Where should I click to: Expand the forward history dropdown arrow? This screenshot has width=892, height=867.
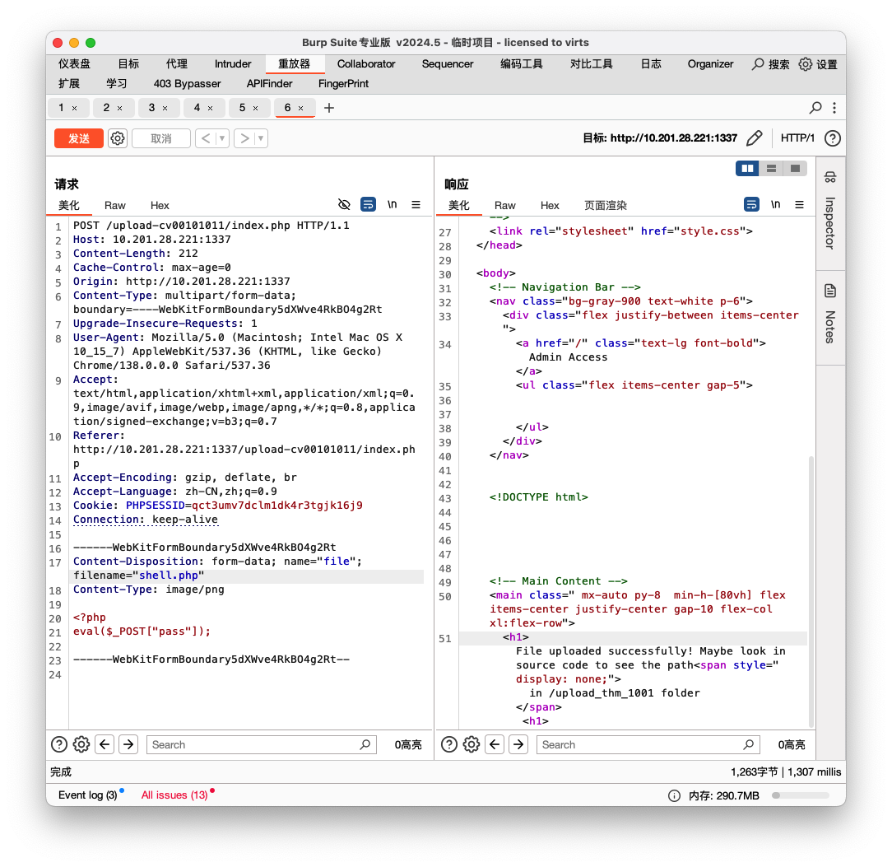pyautogui.click(x=261, y=138)
